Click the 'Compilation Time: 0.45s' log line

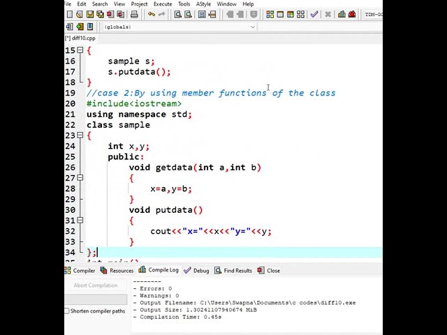pos(177,317)
